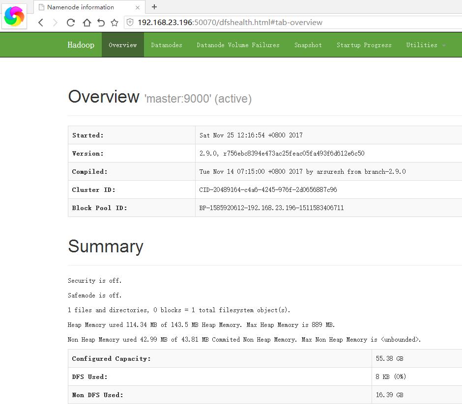The image size is (462, 404).
Task: Click the Started: row label
Action: [88, 135]
